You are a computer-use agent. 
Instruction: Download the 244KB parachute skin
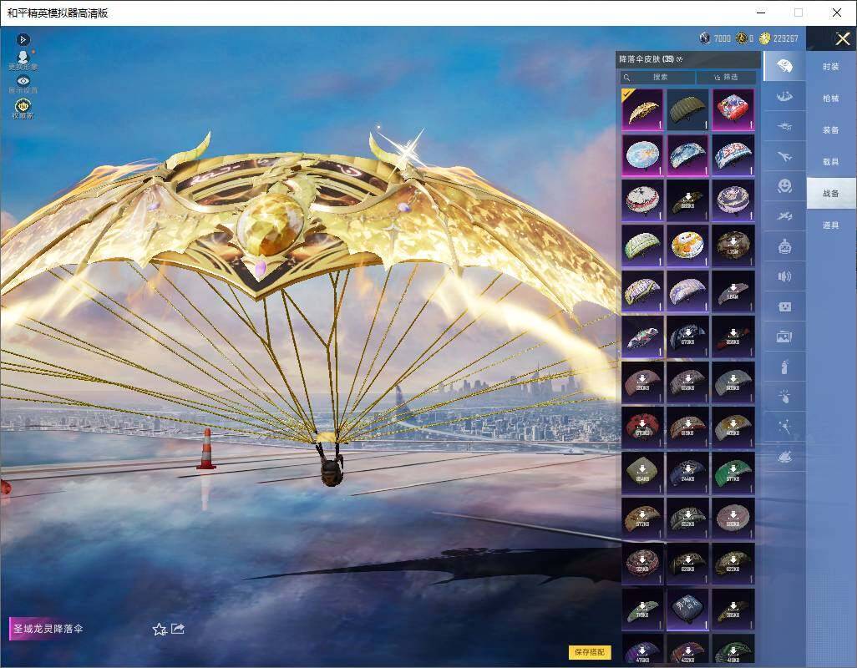pos(687,473)
